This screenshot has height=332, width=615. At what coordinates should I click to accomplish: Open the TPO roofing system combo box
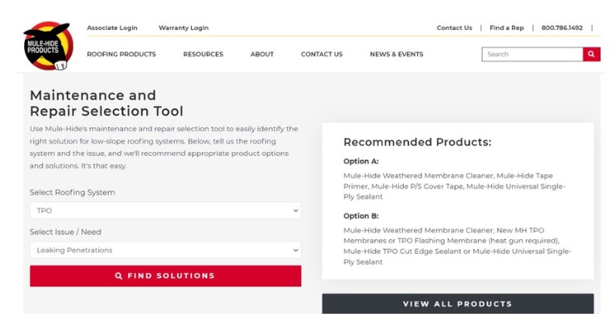pyautogui.click(x=165, y=211)
